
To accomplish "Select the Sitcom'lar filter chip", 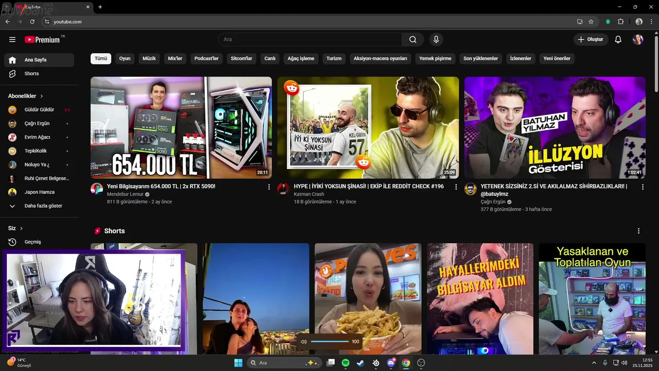I will point(241,59).
